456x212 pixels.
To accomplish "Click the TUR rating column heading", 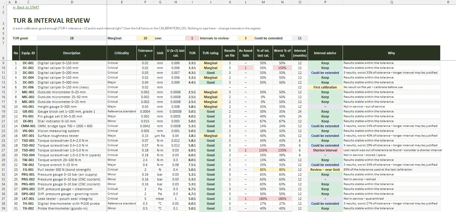I will pos(211,53).
